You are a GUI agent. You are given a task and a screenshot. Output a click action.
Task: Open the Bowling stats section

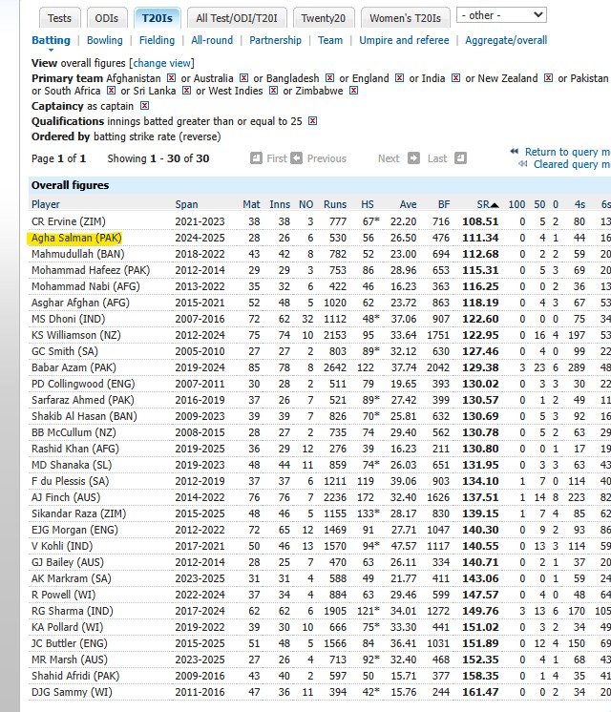pos(104,40)
